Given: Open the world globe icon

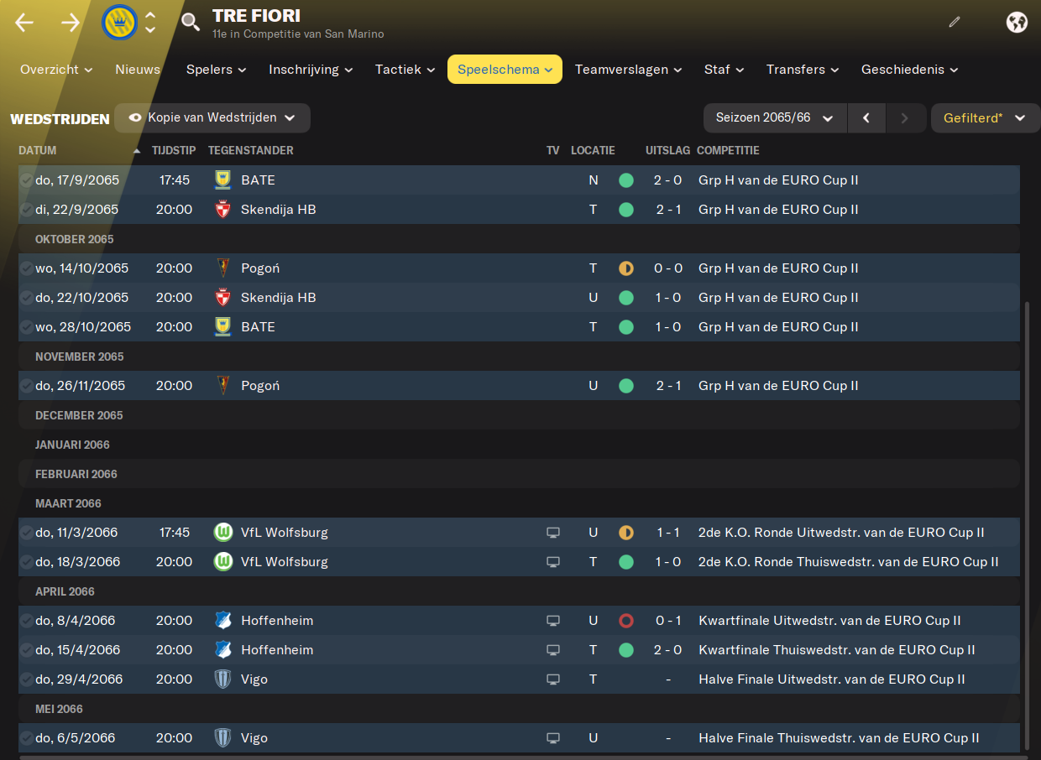Looking at the screenshot, I should click(1017, 22).
